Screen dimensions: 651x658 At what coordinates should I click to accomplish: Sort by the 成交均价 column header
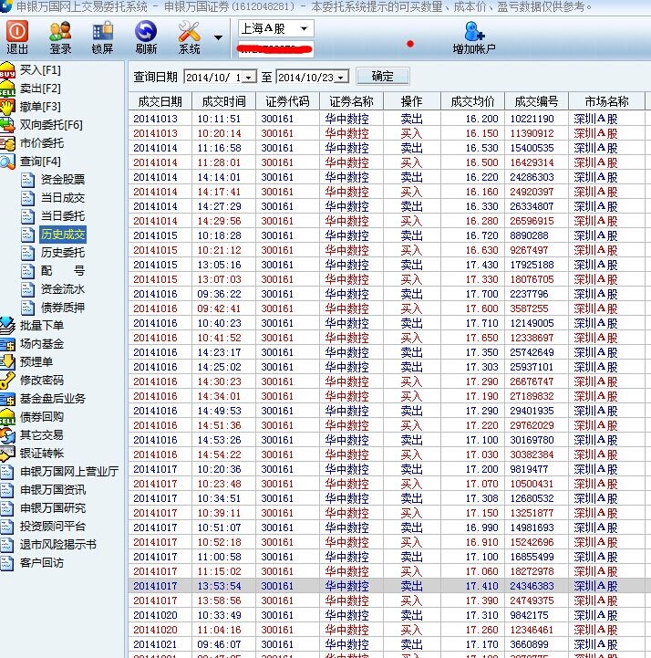pos(473,101)
